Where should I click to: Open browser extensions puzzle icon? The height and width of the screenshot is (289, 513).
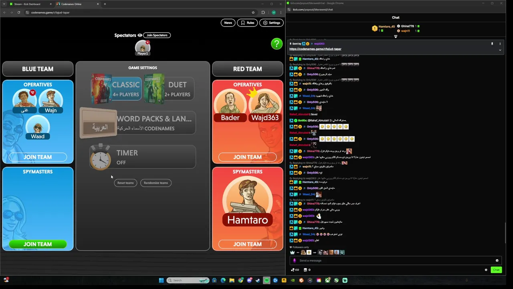click(263, 12)
